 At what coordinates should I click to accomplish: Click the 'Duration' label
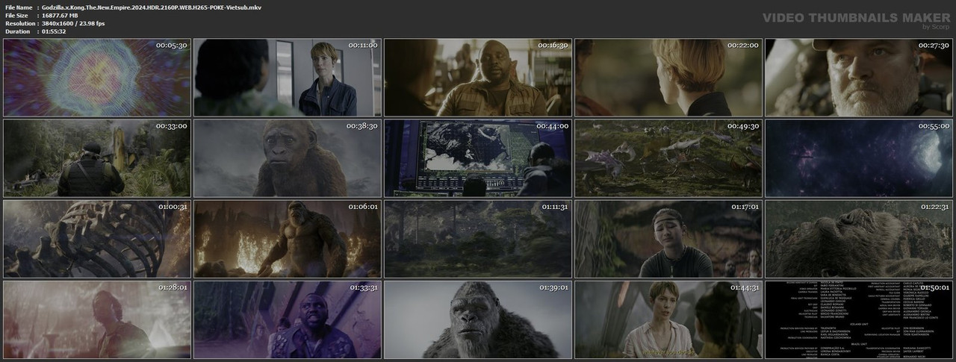click(x=16, y=32)
